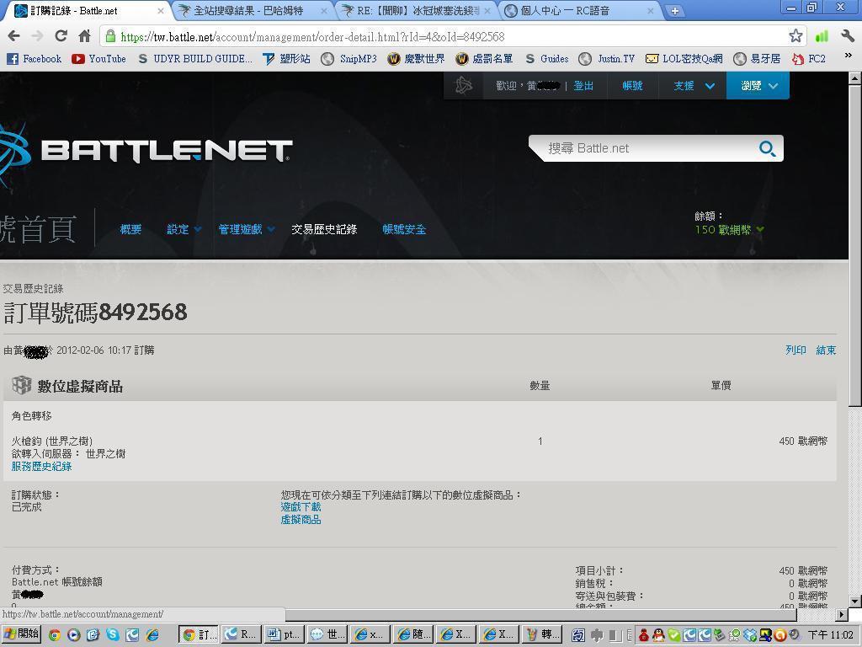The height and width of the screenshot is (647, 862).
Task: Click the 世... chat taskbar button
Action: pos(327,634)
